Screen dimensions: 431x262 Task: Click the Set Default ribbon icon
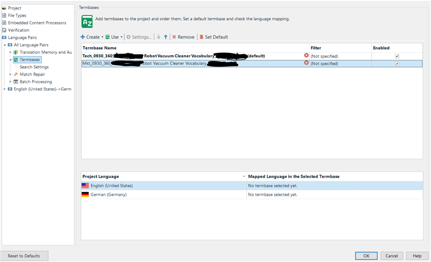[202, 37]
